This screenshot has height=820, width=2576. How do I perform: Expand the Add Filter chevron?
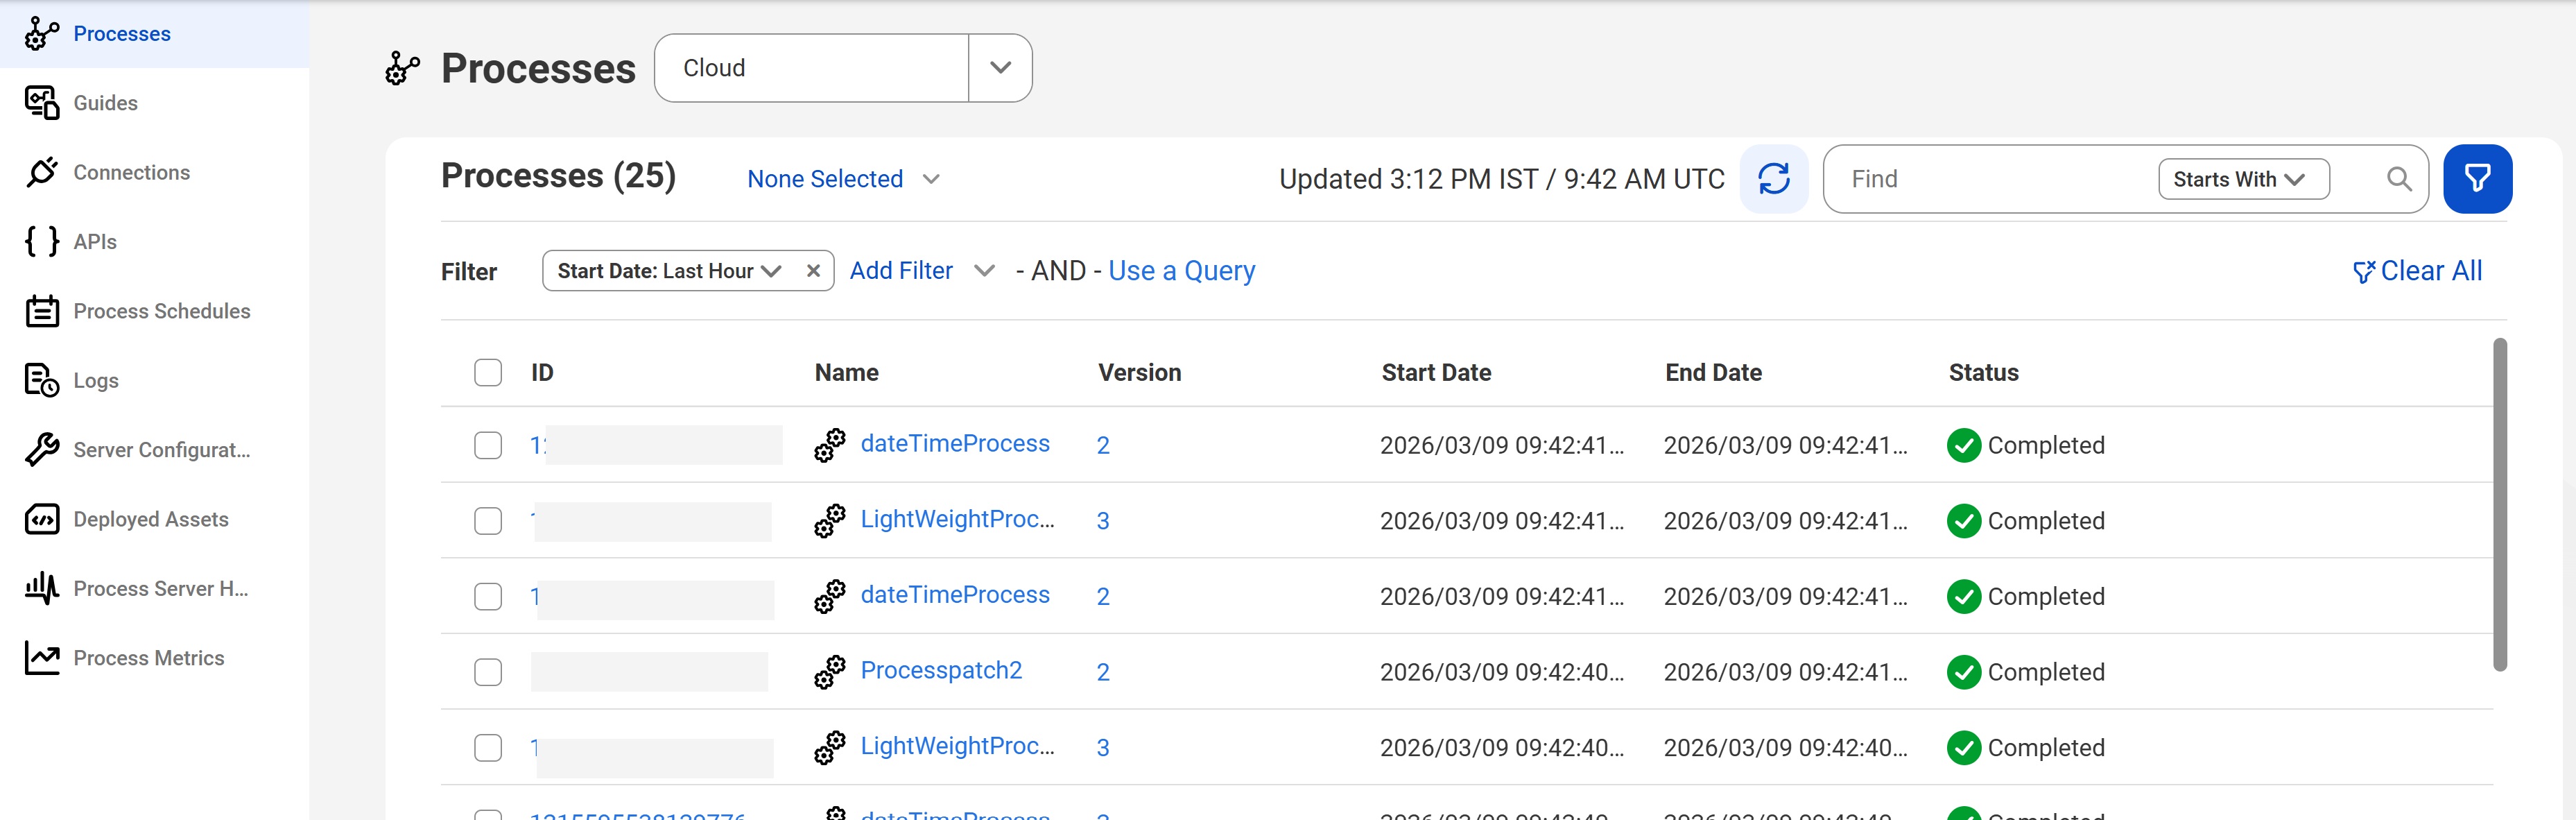pyautogui.click(x=984, y=271)
